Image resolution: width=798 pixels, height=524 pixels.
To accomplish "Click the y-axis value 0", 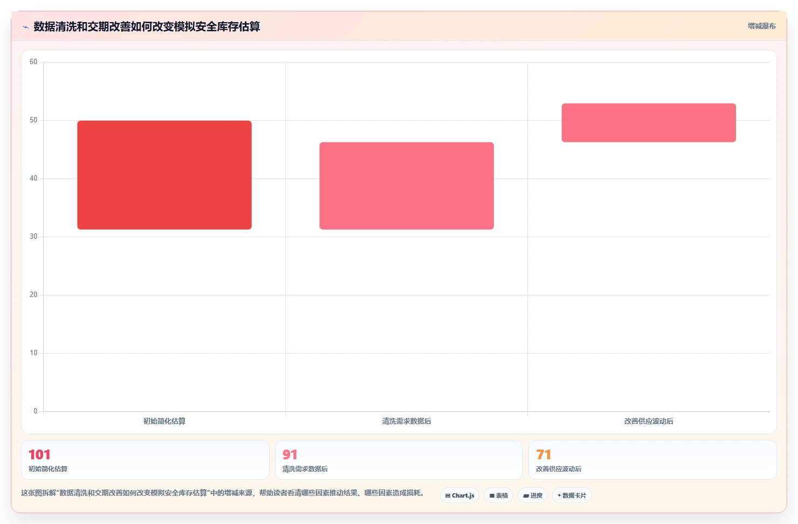I will (x=36, y=411).
